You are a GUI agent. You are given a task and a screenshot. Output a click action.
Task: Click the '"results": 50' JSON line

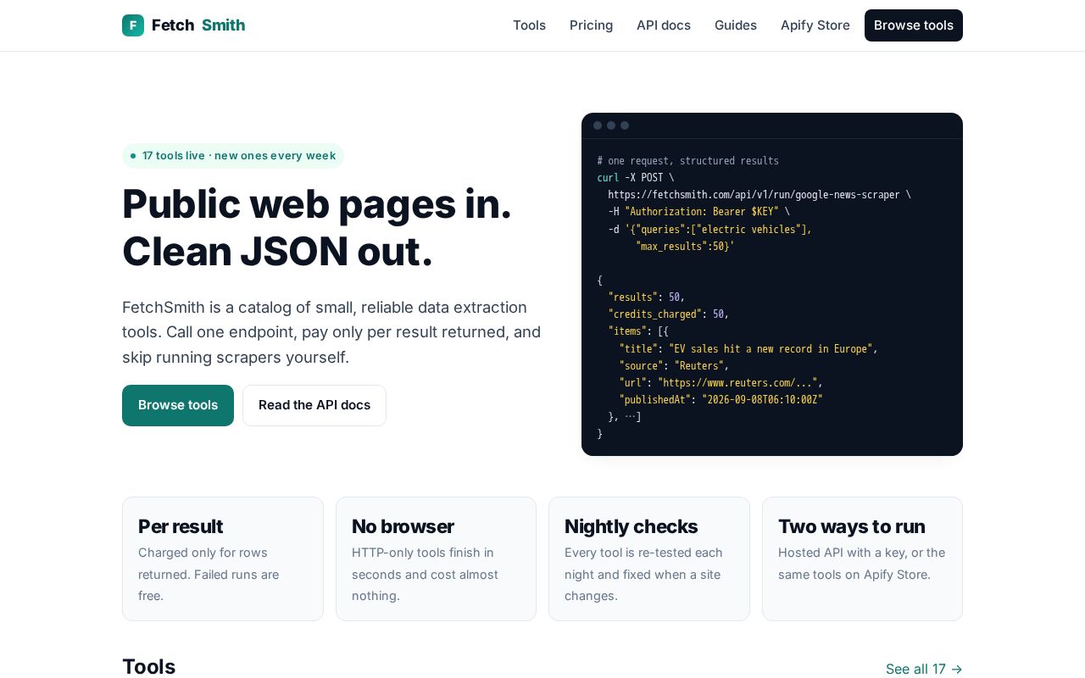(x=646, y=297)
